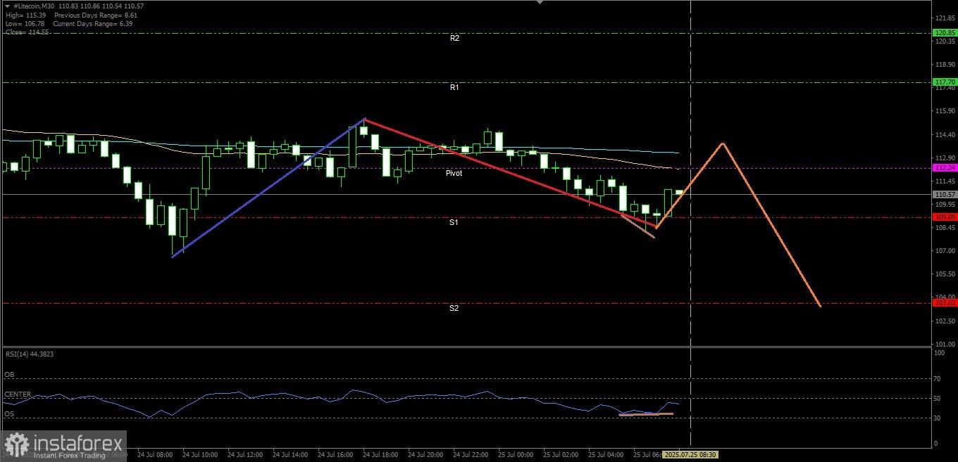Click the instaforex gear logo
This screenshot has width=958, height=462.
click(16, 446)
